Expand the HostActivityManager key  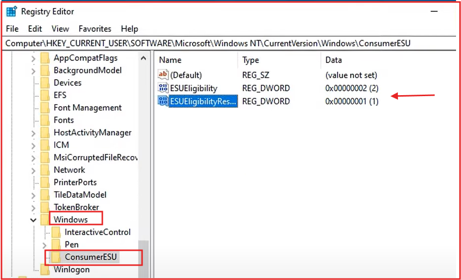(x=33, y=133)
